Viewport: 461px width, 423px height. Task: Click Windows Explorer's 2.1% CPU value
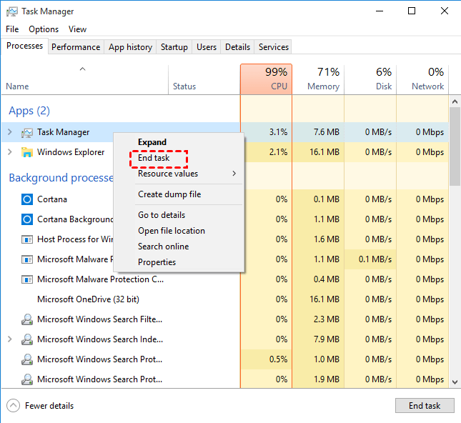278,152
